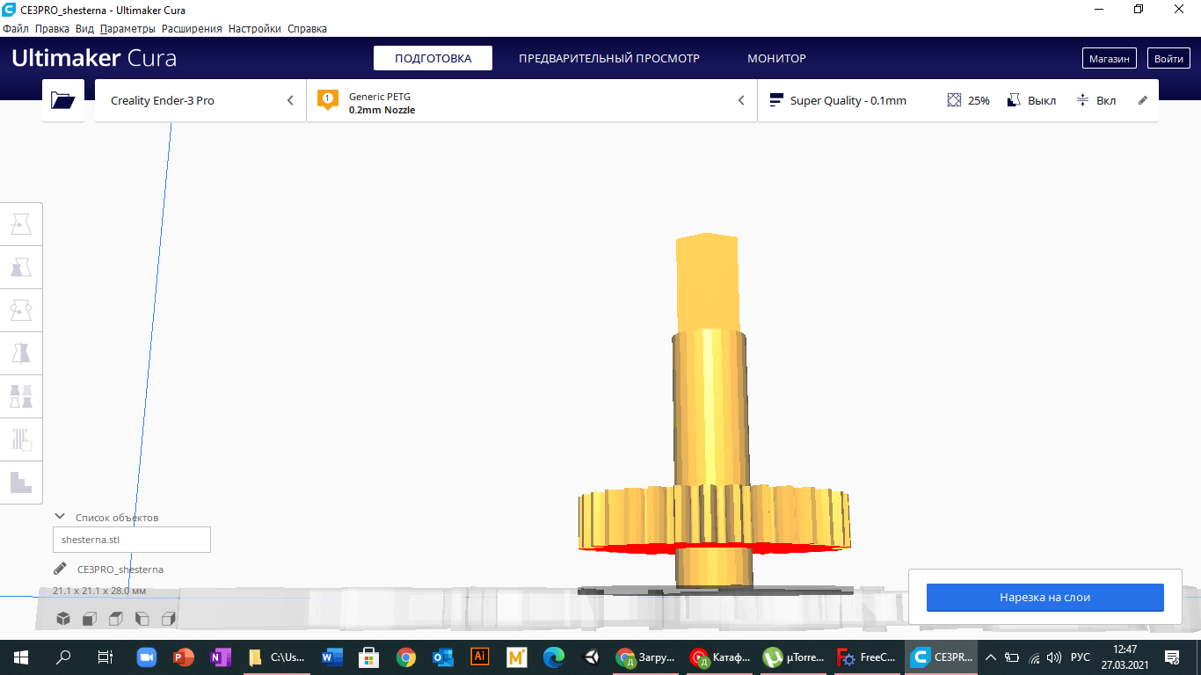Open Per Model Settings tool
The width and height of the screenshot is (1201, 675).
tap(21, 396)
